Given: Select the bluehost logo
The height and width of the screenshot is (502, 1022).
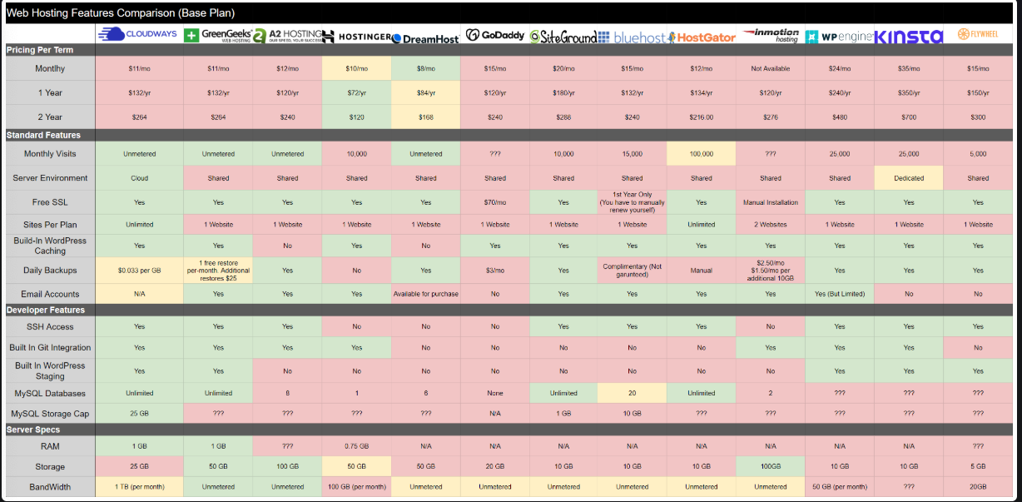Looking at the screenshot, I should click(x=632, y=37).
